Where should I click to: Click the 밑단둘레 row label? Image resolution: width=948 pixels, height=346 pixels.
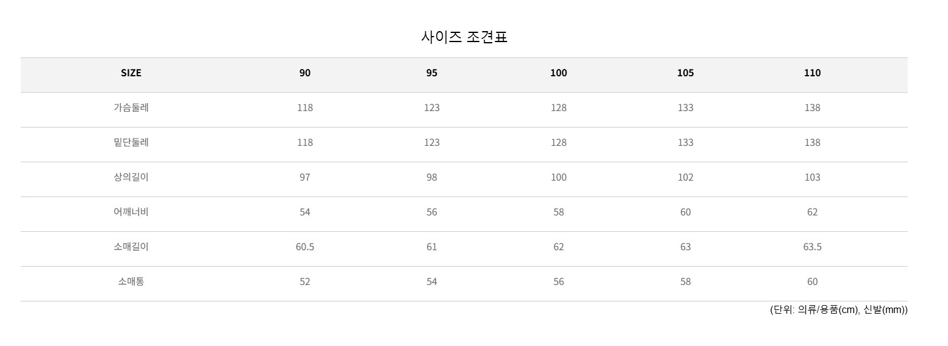click(x=131, y=143)
